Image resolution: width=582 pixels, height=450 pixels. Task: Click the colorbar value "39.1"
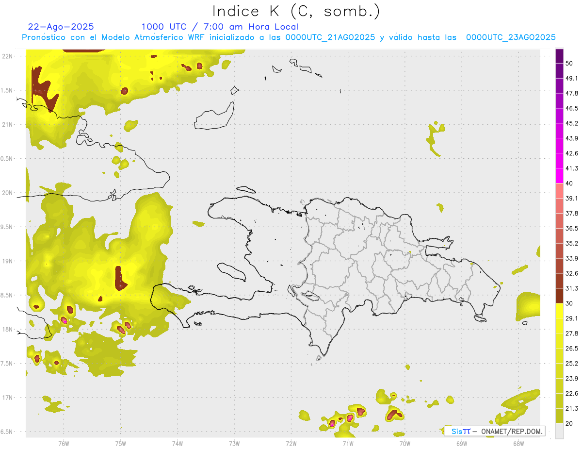(x=572, y=199)
